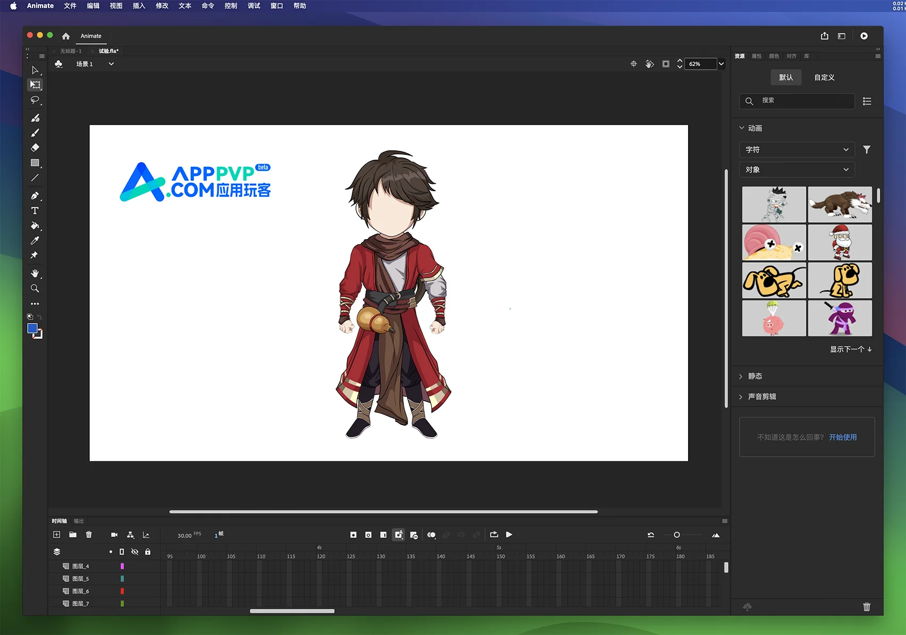Toggle hide-all-layers eye icon in timeline header
The image size is (906, 635).
click(135, 552)
